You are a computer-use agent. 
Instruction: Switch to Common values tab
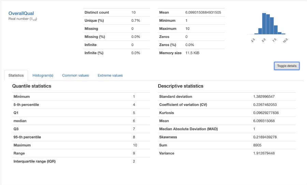tap(75, 75)
